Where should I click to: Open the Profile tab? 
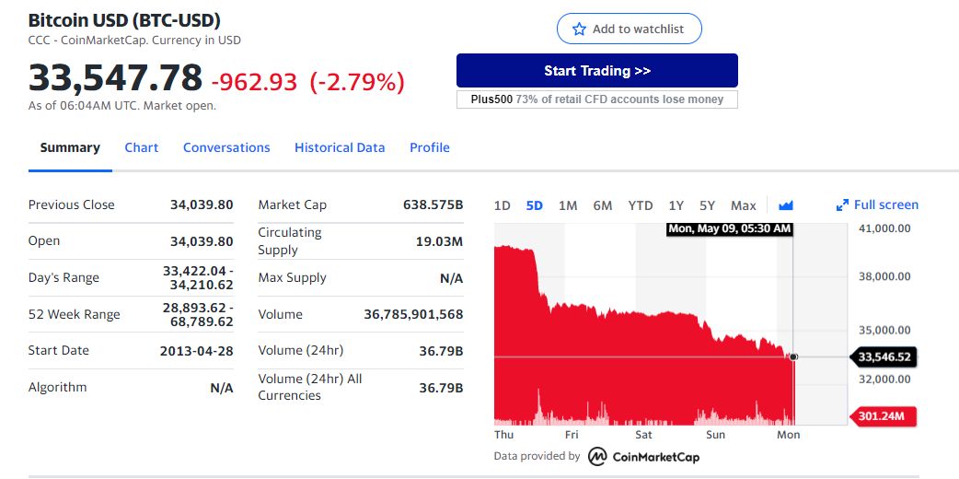tap(430, 147)
